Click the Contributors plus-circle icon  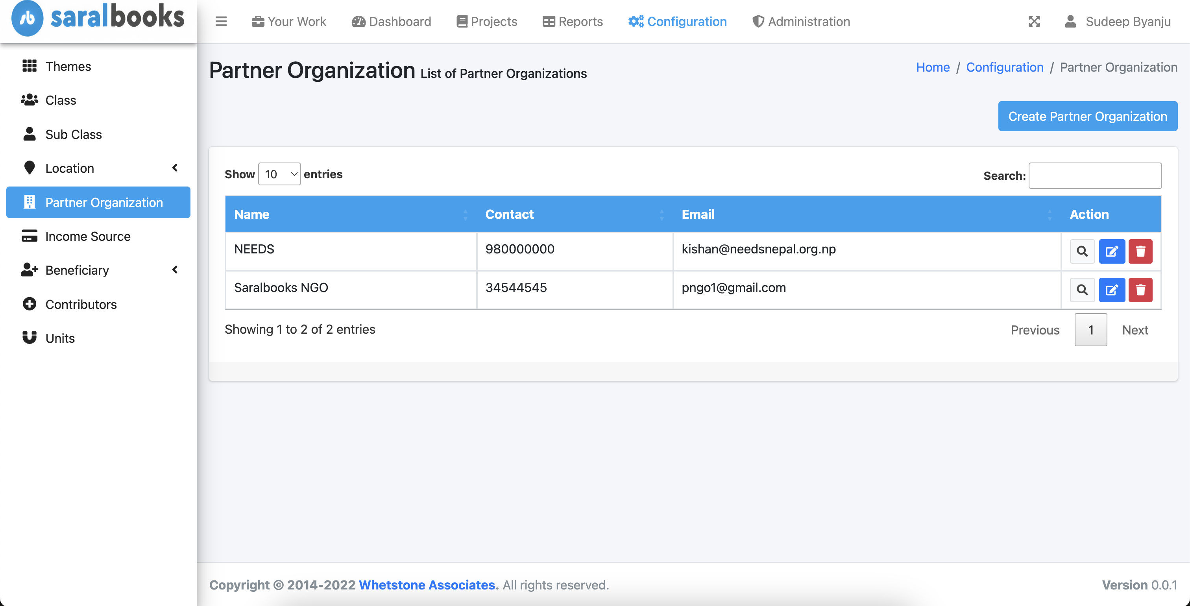(29, 303)
